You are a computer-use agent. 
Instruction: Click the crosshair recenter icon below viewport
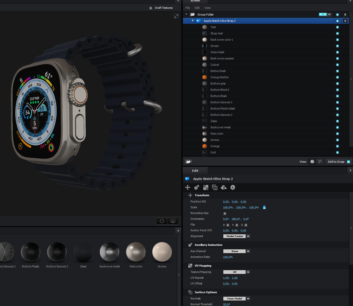162,221
